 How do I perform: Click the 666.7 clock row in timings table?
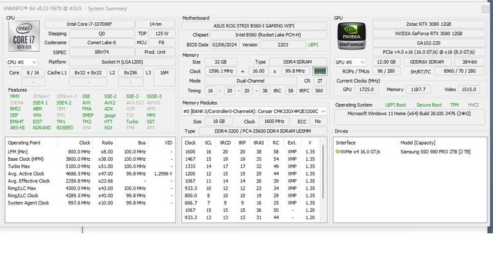coord(251,203)
